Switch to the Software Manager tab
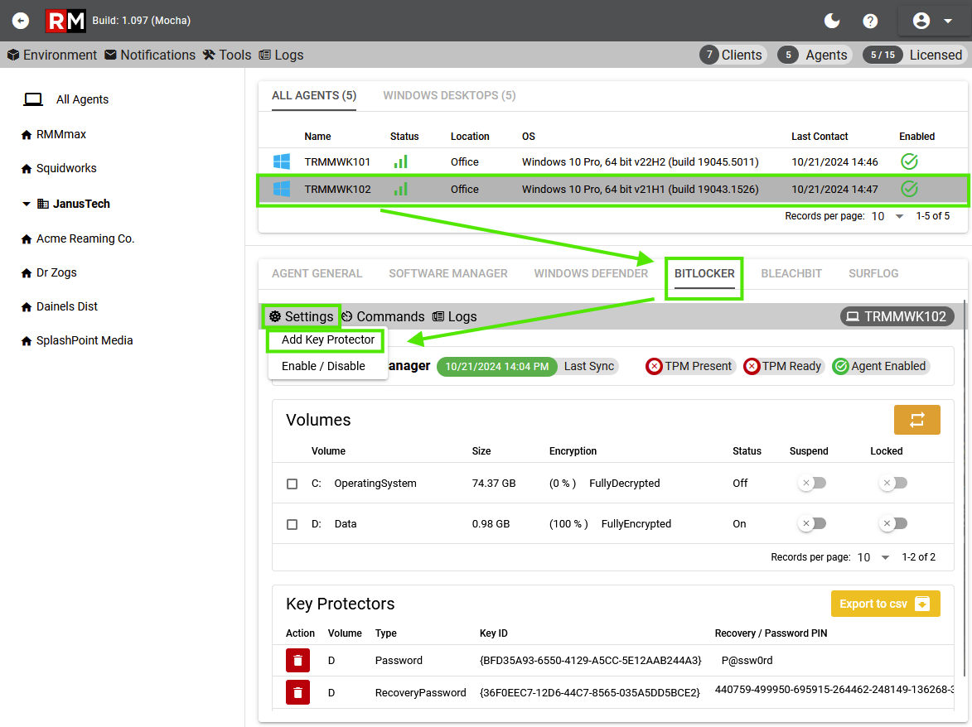 click(448, 274)
